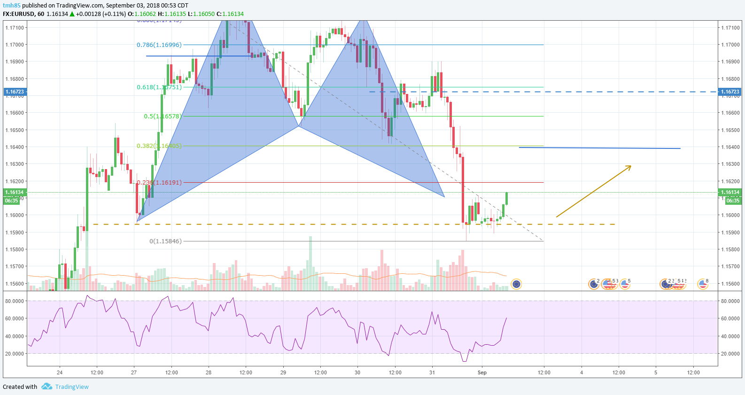745x395 pixels.
Task: Click the 0.382 Fibonacci level label
Action: [159, 146]
